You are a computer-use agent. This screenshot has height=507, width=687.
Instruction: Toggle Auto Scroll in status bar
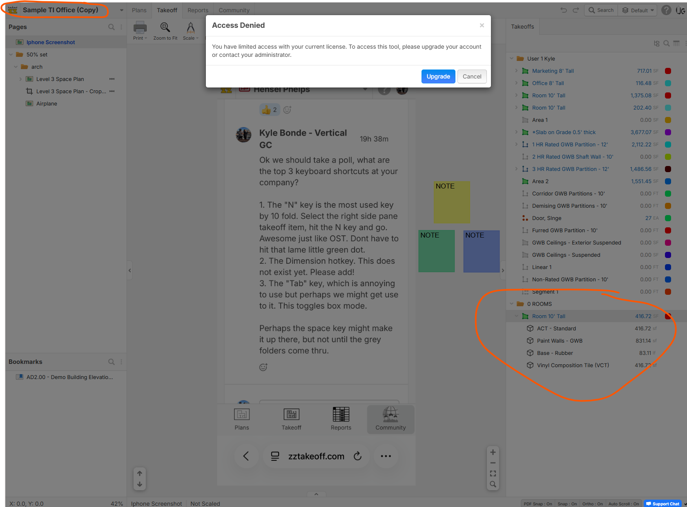623,504
